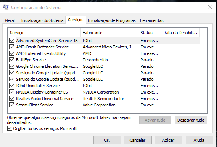Image resolution: width=217 pixels, height=147 pixels.
Task: Select the NVIDIA Display Container LS name
Action: pos(42,92)
